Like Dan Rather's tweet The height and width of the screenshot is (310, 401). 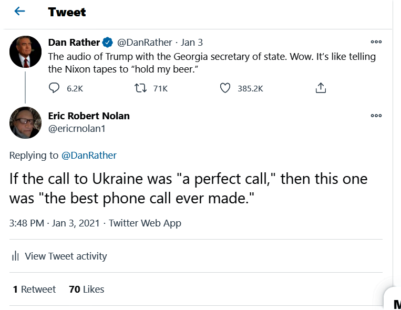pos(225,88)
